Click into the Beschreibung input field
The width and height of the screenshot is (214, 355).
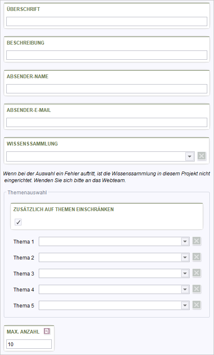(x=107, y=55)
